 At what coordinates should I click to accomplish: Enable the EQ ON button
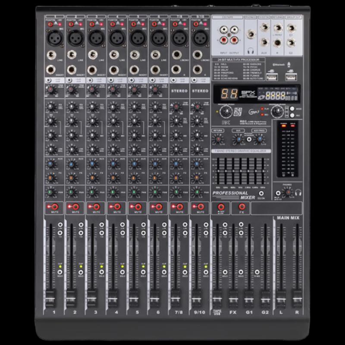tap(261, 193)
